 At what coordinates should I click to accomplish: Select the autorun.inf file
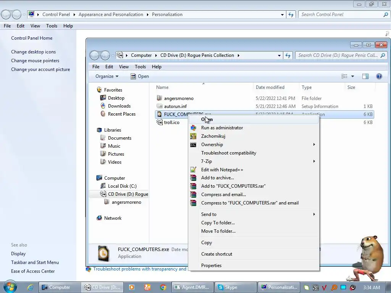pyautogui.click(x=175, y=106)
